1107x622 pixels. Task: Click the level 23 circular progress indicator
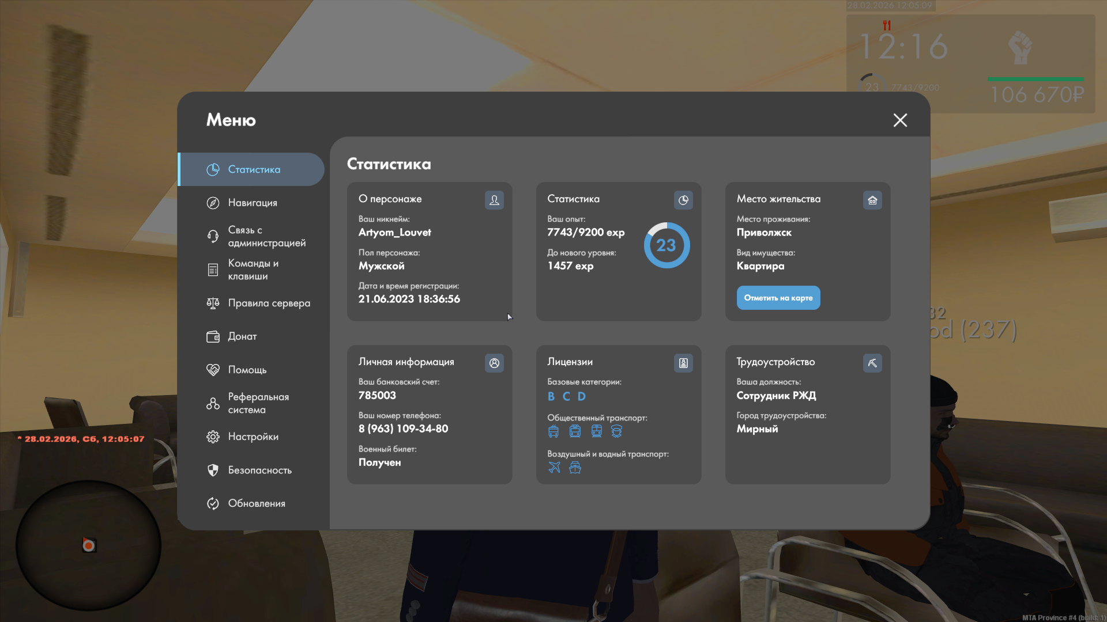(x=667, y=245)
